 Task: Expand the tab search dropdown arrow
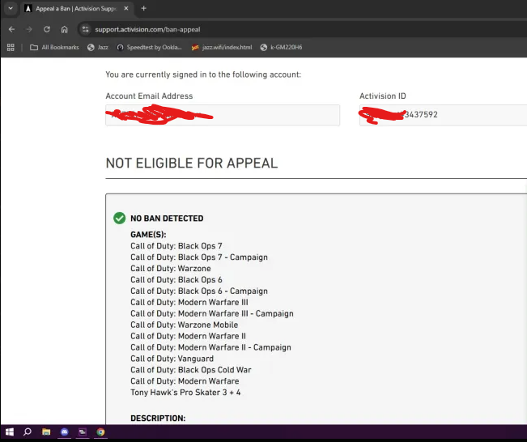coord(11,8)
